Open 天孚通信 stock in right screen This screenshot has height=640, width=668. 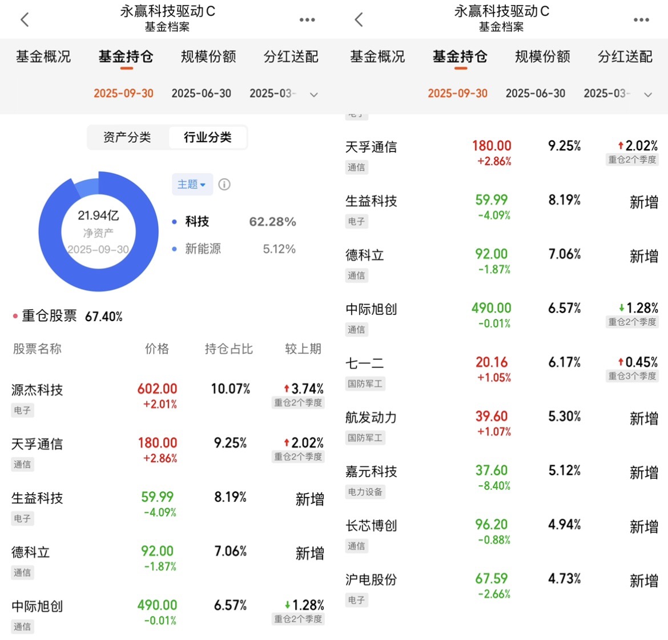[501, 156]
